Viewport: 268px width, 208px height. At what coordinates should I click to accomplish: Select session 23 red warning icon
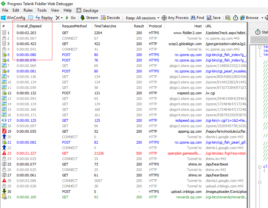click(x=4, y=153)
